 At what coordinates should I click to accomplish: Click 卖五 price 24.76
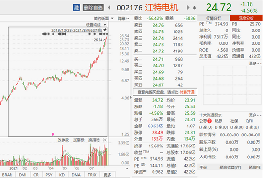pos(158,25)
